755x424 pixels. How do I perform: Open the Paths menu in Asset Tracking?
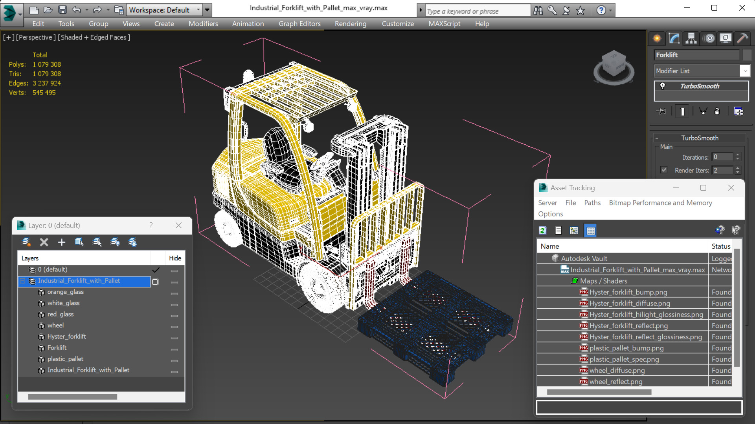coord(592,203)
